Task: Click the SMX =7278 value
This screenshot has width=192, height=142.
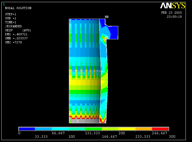Action: point(13,42)
